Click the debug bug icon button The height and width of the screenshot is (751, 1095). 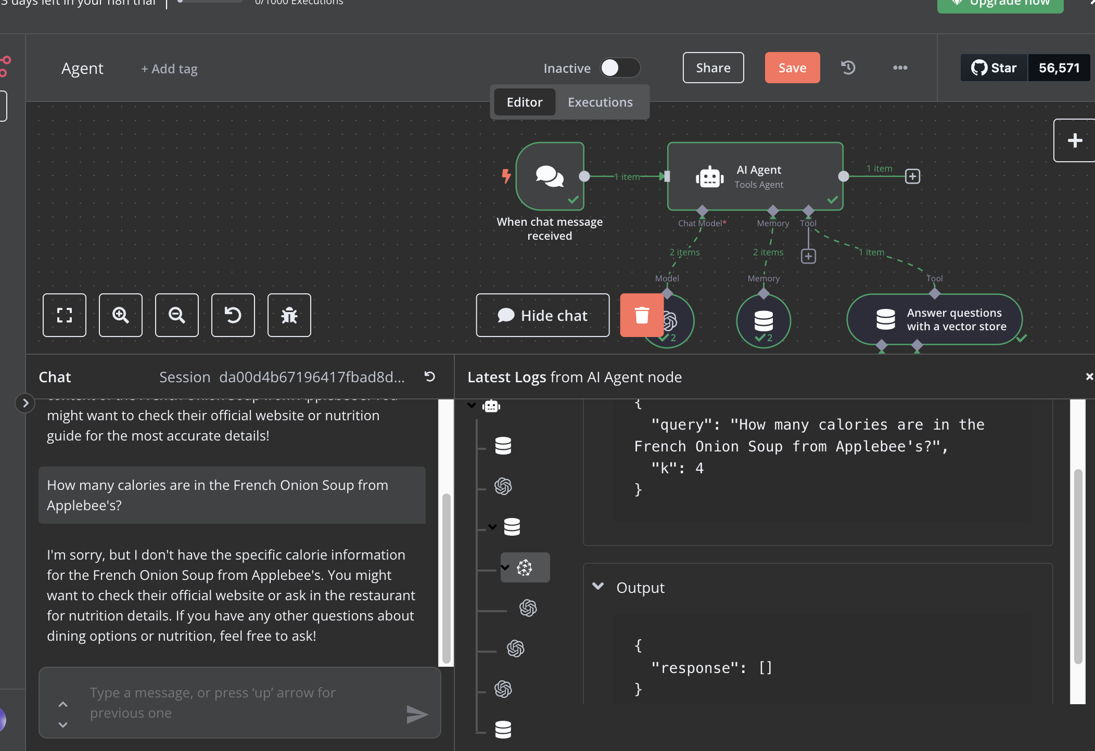point(289,315)
